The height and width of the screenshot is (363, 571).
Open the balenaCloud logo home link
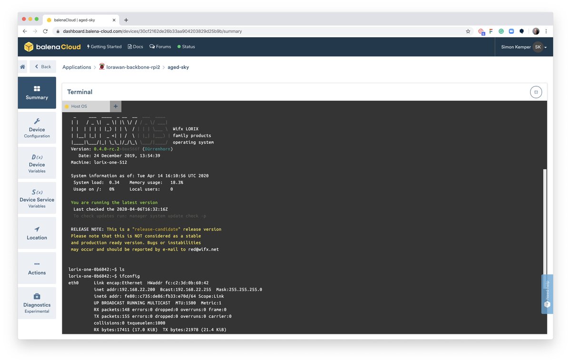pyautogui.click(x=52, y=47)
